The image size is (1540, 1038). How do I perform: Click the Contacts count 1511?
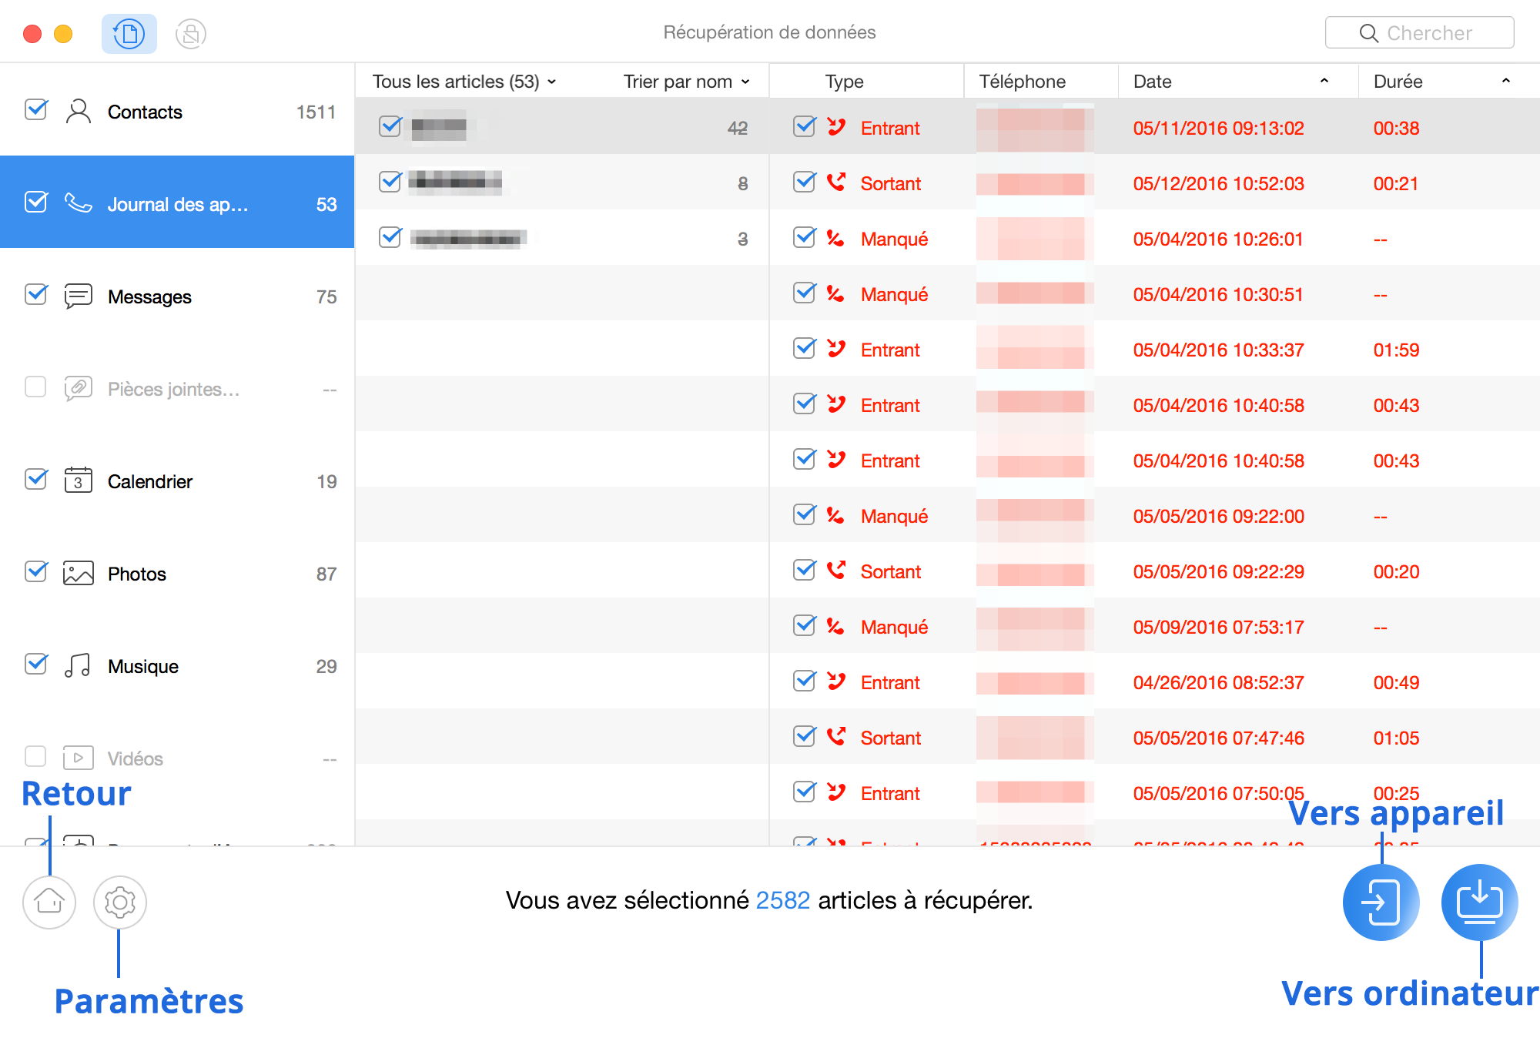click(x=316, y=112)
